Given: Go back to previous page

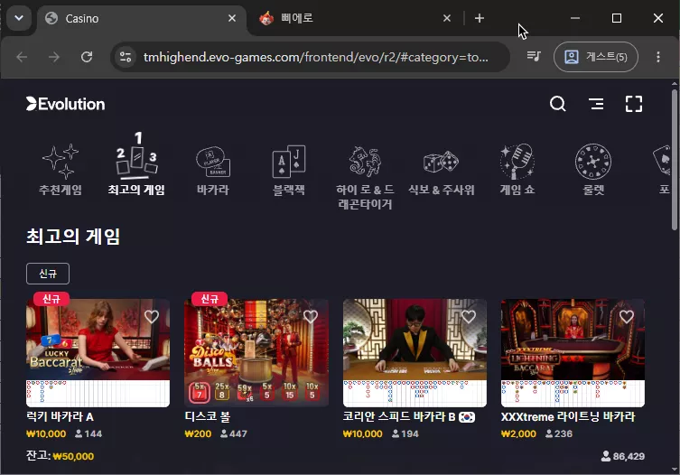Looking at the screenshot, I should click(22, 57).
